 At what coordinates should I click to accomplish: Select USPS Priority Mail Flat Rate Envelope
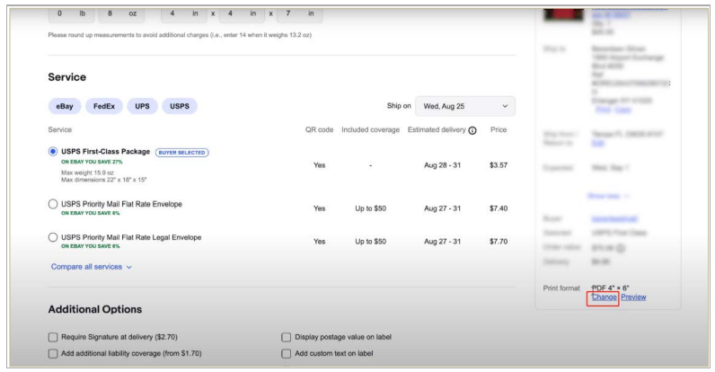coord(53,204)
